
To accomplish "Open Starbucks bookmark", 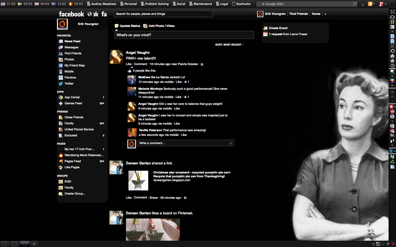I will pos(241,4).
